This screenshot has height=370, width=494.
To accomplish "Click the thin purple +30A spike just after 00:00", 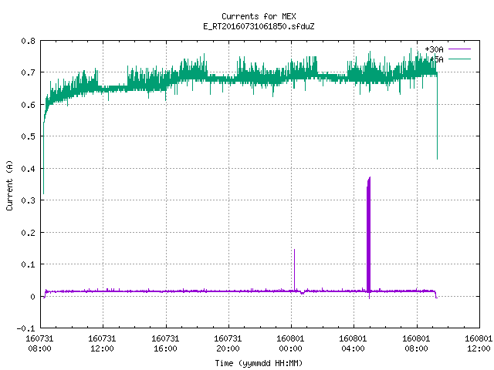I will (295, 270).
